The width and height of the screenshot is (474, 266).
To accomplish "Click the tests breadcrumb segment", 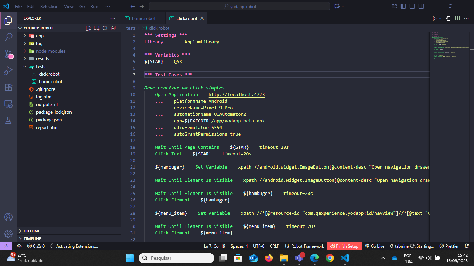I will (x=131, y=28).
